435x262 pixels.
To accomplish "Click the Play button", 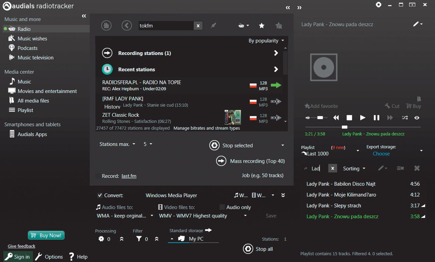I will 363,118.
